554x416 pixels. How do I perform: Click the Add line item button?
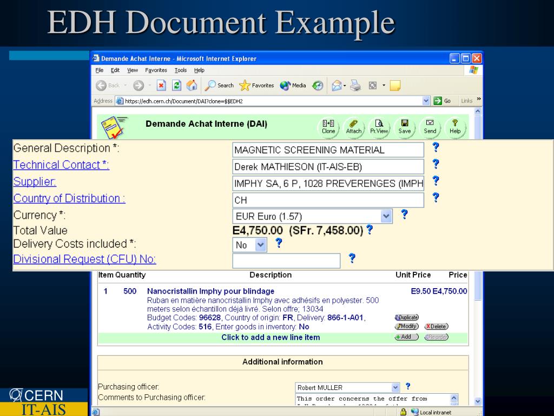pos(407,337)
